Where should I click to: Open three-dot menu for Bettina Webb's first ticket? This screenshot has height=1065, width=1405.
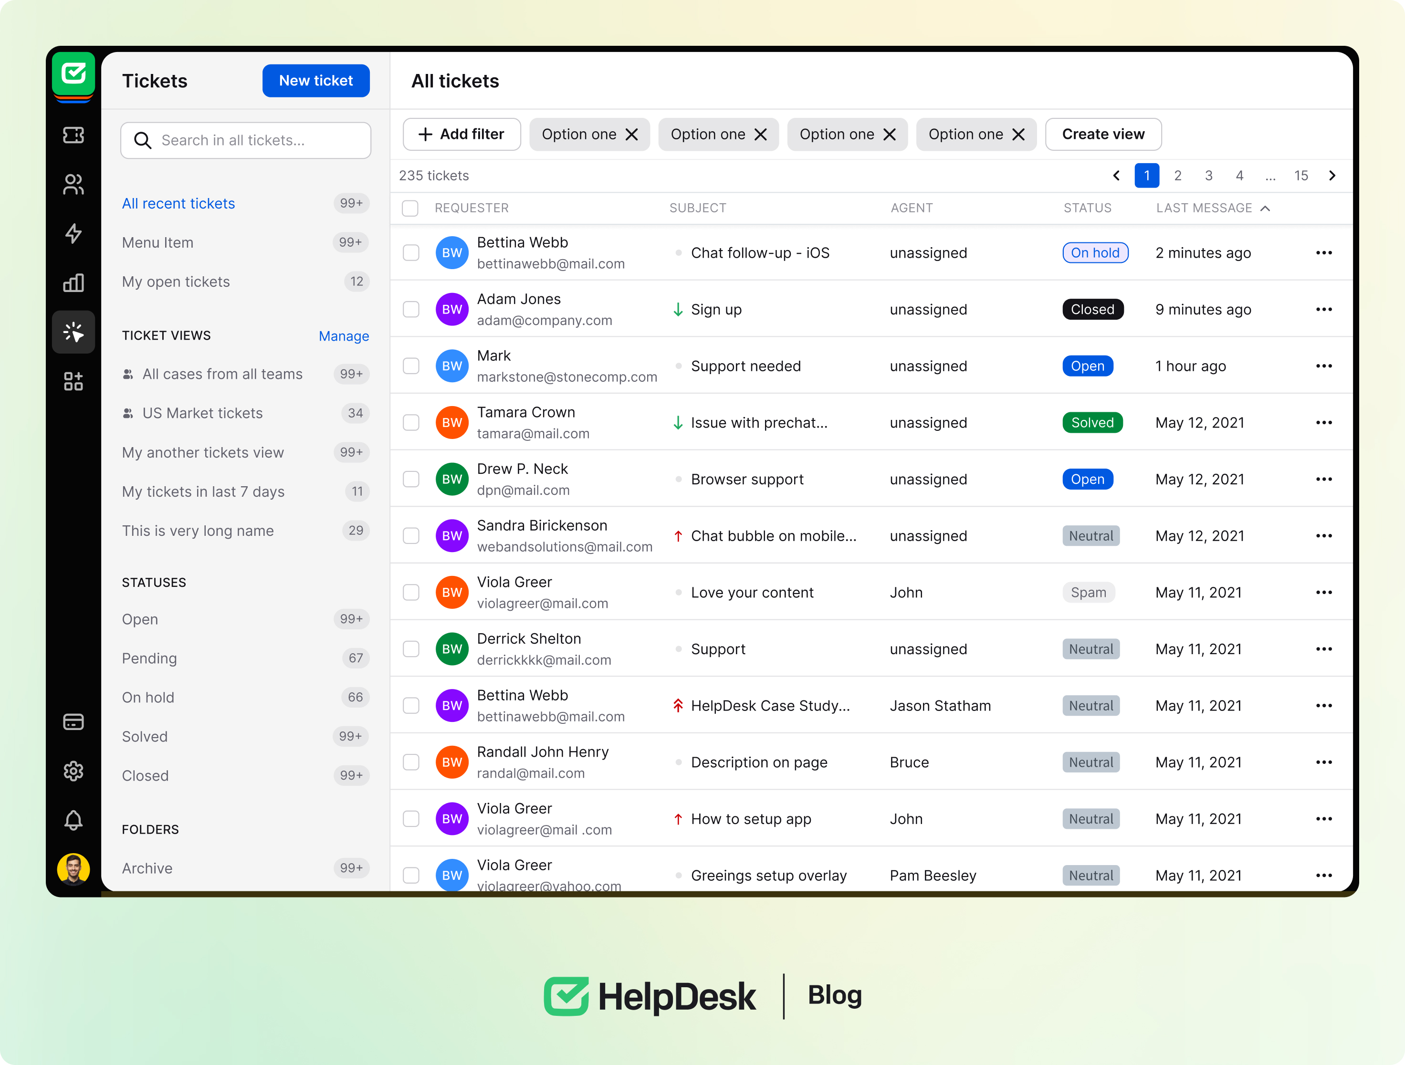click(1324, 253)
